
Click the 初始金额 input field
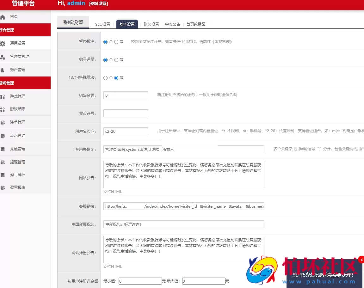tap(126, 95)
